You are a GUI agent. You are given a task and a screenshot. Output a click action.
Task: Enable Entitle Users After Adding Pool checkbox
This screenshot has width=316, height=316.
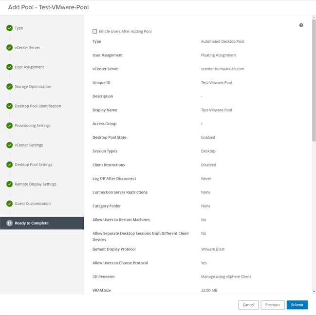pyautogui.click(x=94, y=31)
